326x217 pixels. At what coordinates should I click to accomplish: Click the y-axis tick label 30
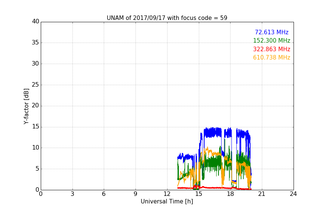pyautogui.click(x=35, y=64)
